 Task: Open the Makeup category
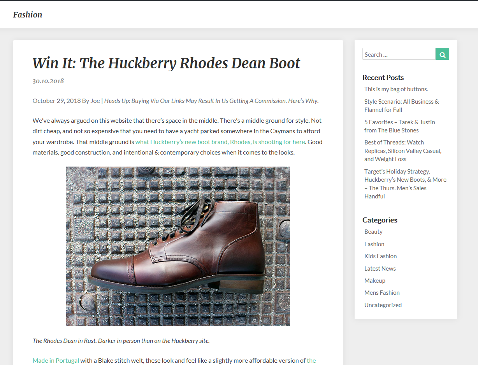pyautogui.click(x=374, y=280)
